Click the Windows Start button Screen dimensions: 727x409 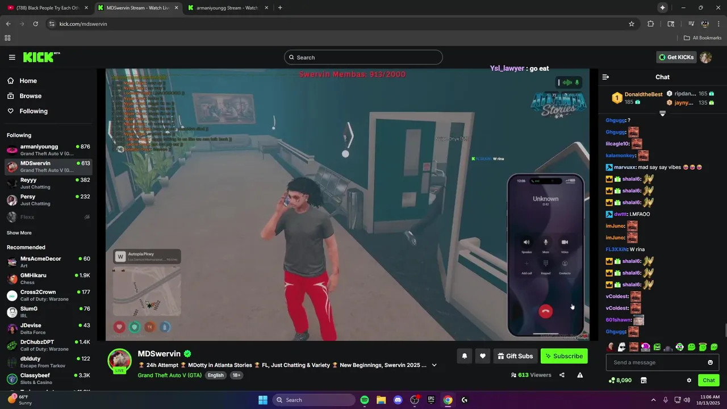pyautogui.click(x=263, y=400)
